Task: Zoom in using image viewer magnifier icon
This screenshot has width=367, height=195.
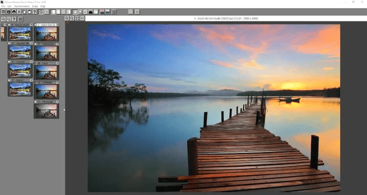Action: [x=67, y=18]
